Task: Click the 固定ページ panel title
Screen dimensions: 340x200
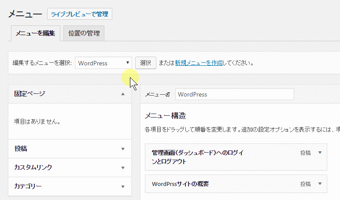Action: click(30, 94)
